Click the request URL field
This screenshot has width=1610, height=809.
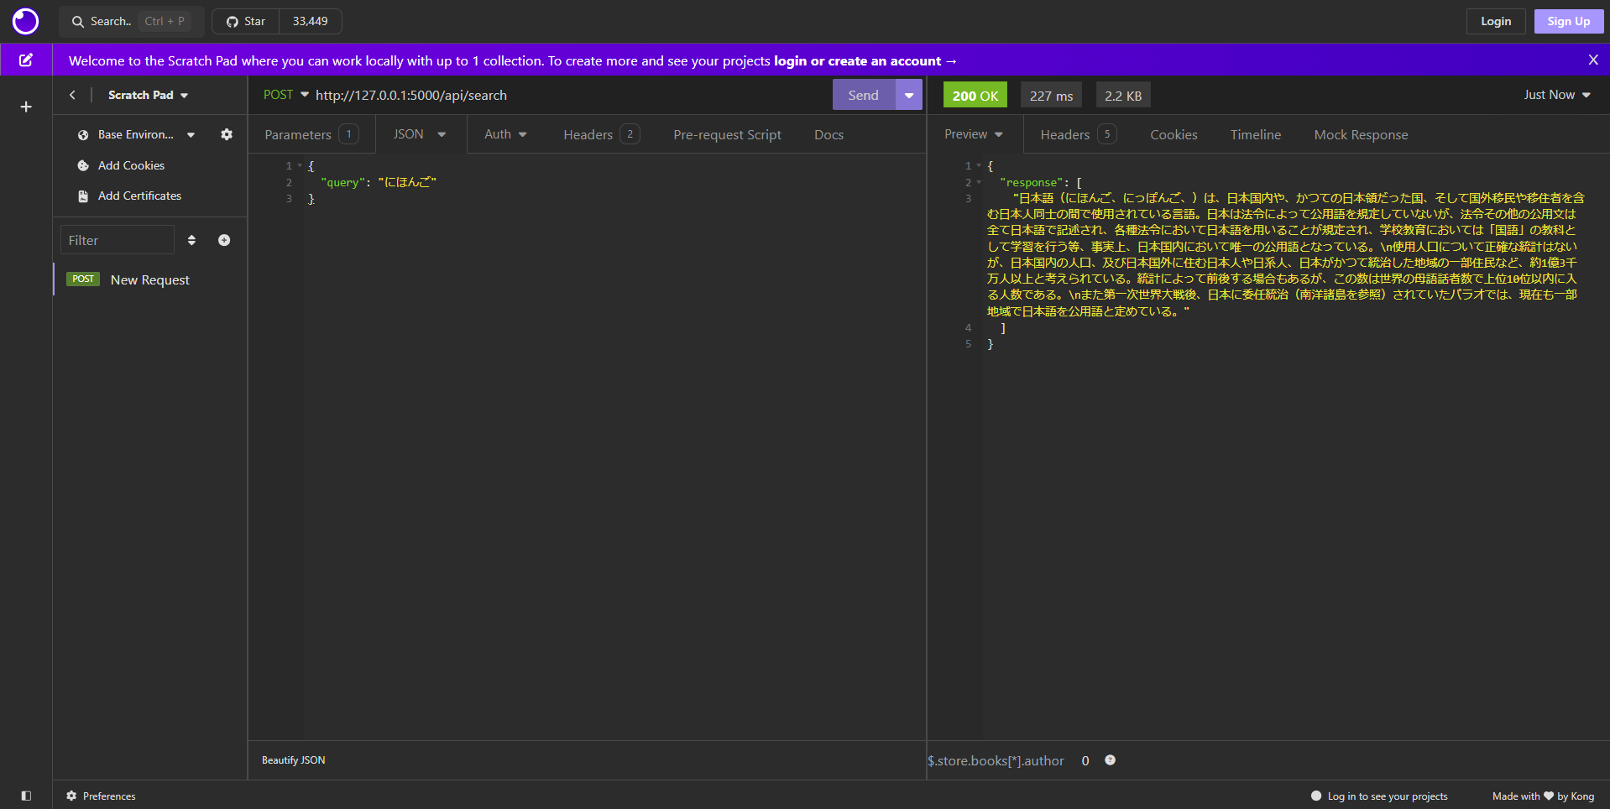[571, 95]
